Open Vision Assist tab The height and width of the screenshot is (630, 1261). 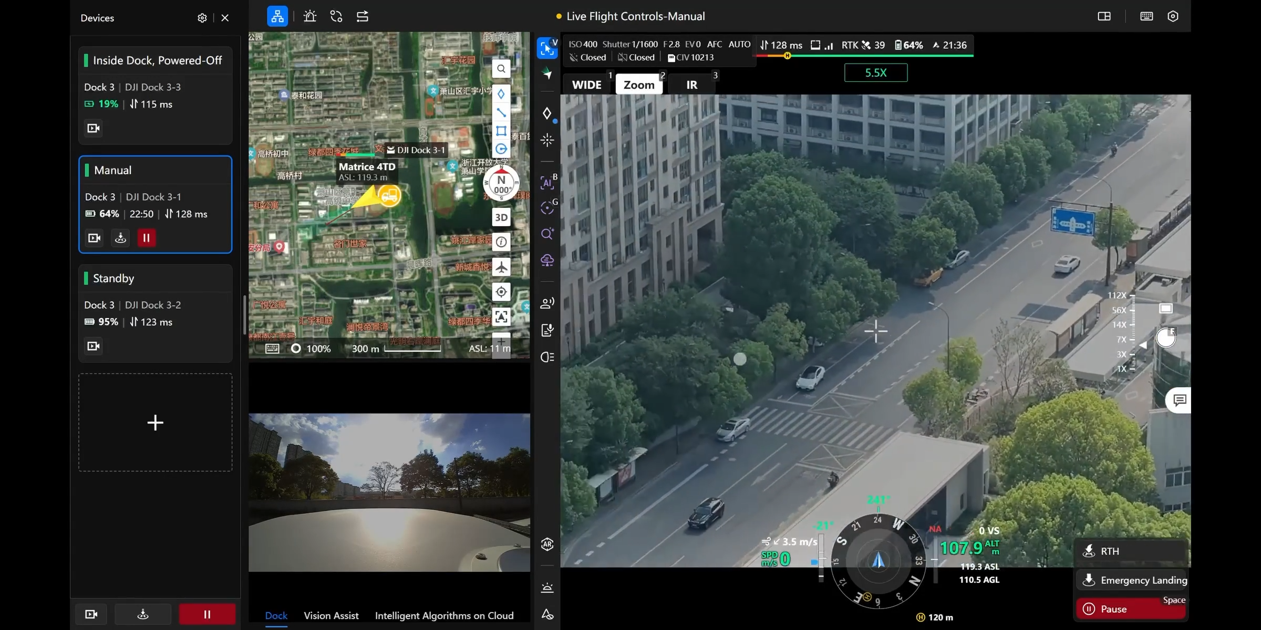pos(331,615)
